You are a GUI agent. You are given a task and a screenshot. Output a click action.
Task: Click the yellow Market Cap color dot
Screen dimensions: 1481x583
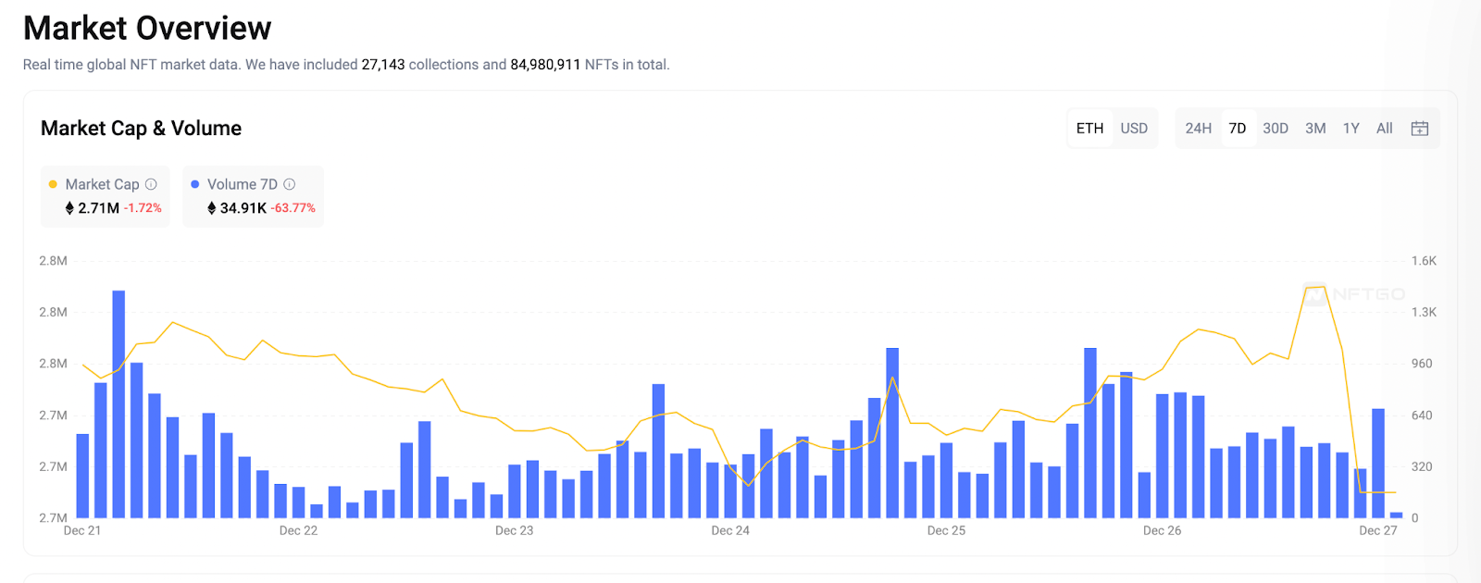point(53,184)
